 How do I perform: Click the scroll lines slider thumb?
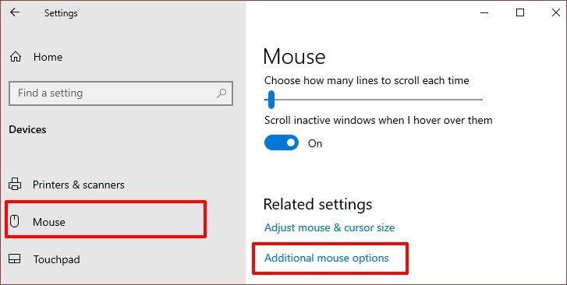point(271,100)
